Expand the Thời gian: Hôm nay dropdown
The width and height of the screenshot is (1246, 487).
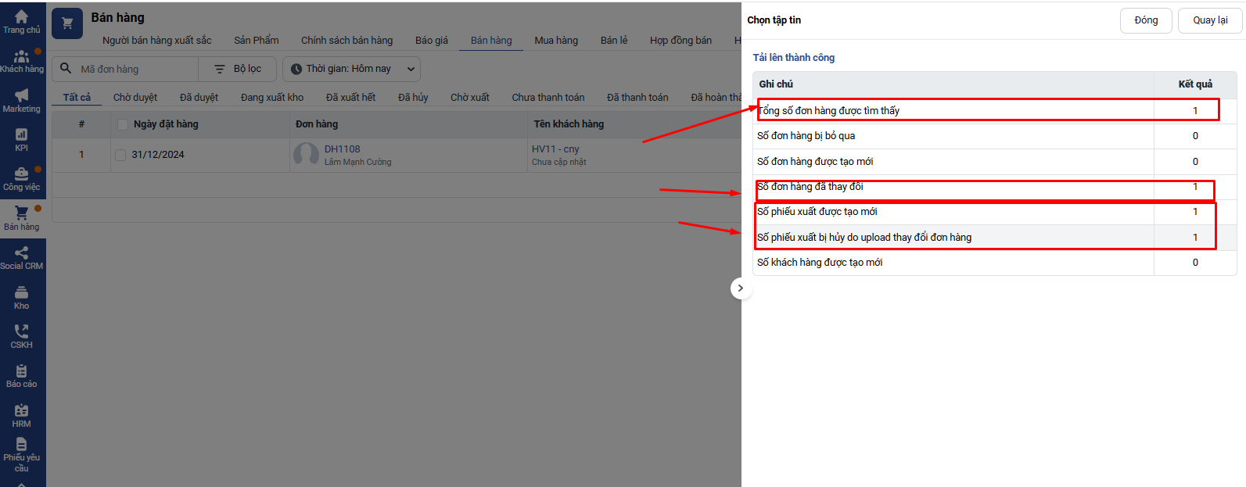point(351,69)
